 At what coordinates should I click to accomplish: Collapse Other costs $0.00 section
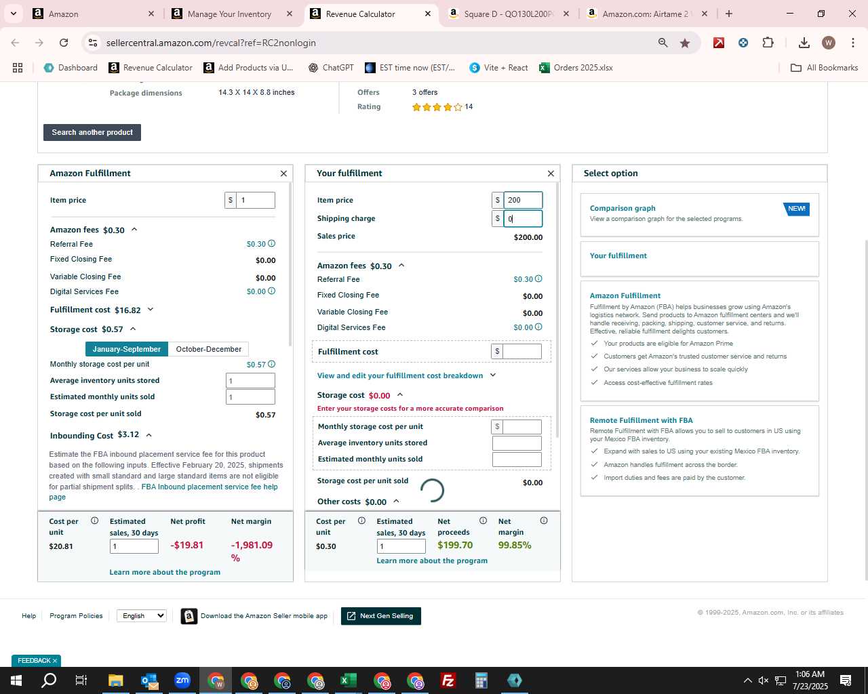click(x=396, y=502)
